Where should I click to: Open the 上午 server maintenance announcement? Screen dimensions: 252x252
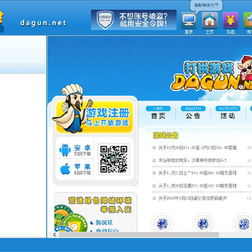tap(197, 173)
